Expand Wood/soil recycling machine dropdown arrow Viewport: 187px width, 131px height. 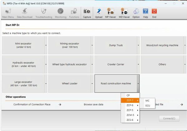(185, 45)
